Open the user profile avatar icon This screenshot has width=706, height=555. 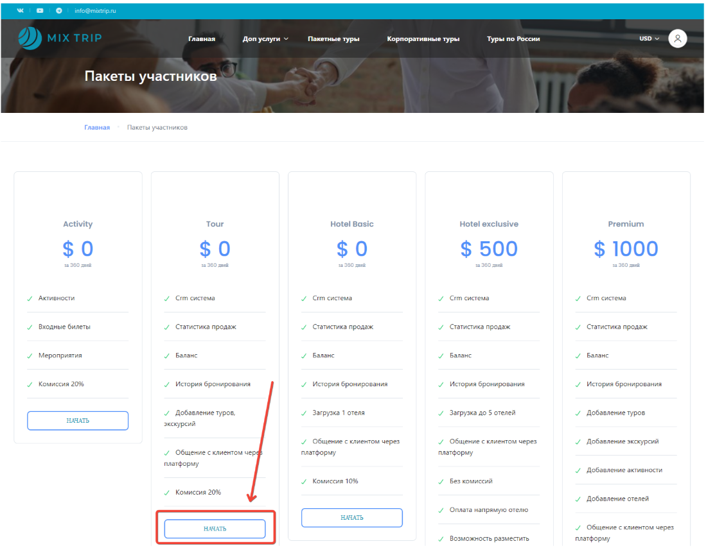tap(677, 38)
